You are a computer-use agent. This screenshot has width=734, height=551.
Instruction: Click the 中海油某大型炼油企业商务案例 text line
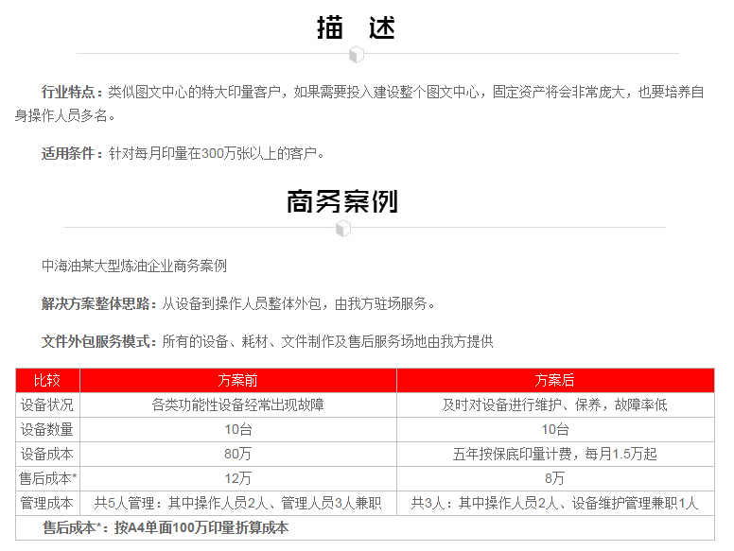(134, 266)
